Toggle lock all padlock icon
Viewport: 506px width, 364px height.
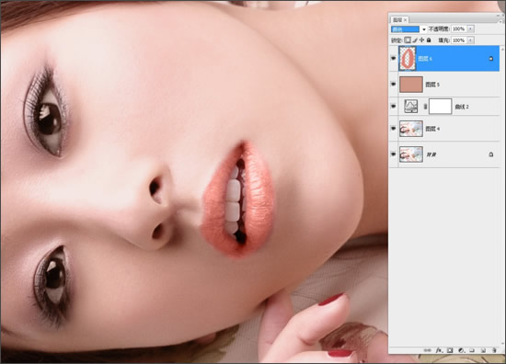pyautogui.click(x=429, y=40)
